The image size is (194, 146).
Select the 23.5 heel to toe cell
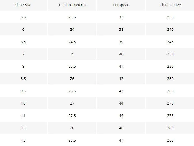coord(72,17)
